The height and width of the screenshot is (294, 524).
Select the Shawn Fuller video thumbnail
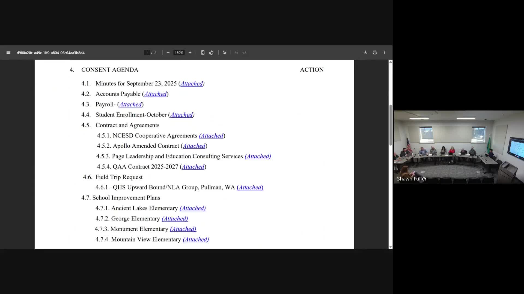(x=458, y=147)
